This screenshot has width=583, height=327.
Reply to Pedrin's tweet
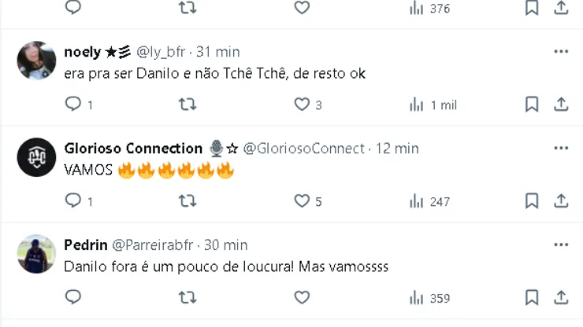[73, 298]
